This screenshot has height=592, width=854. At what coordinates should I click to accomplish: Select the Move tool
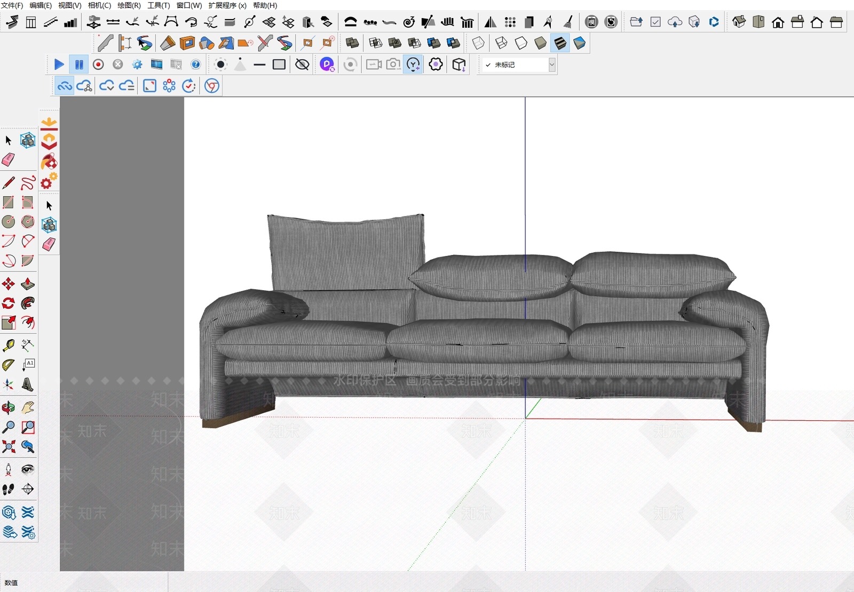[9, 284]
